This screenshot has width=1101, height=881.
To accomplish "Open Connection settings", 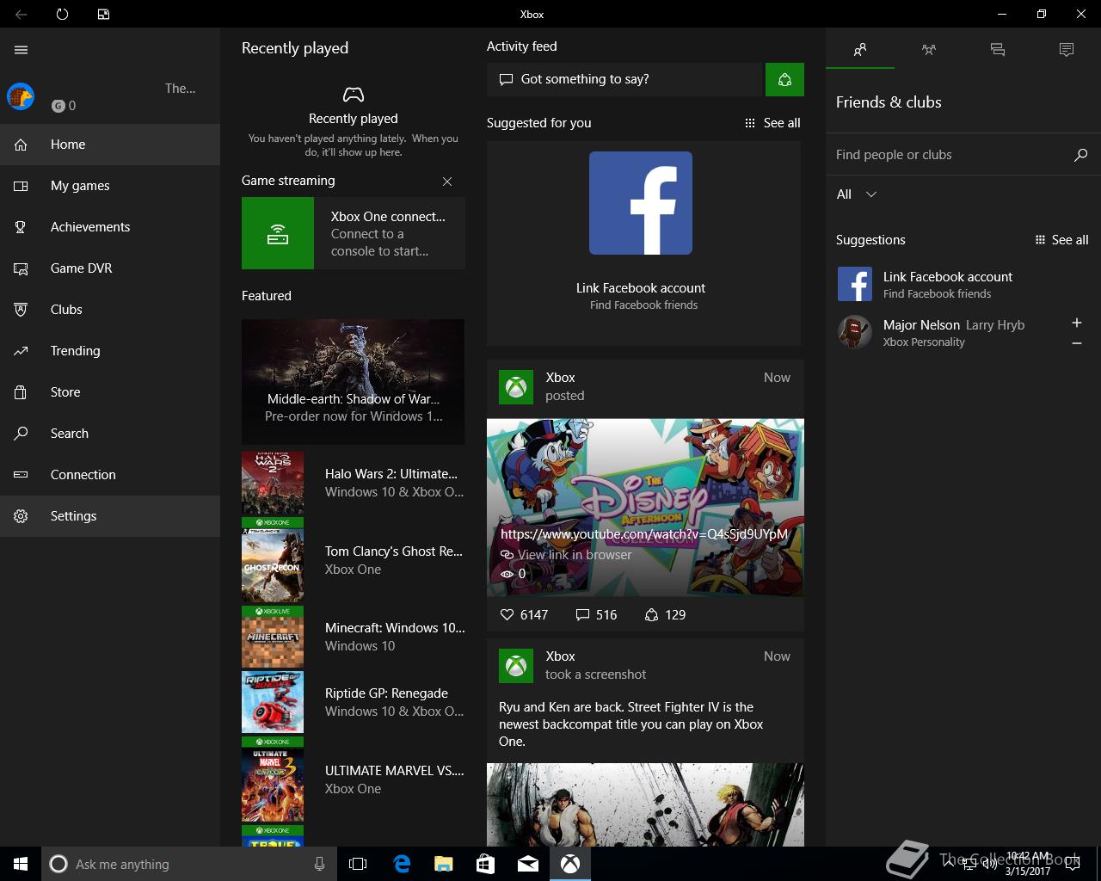I will tap(110, 475).
